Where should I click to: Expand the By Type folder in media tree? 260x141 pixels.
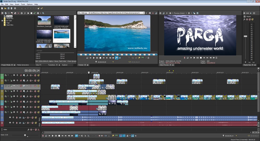pyautogui.click(x=2, y=21)
